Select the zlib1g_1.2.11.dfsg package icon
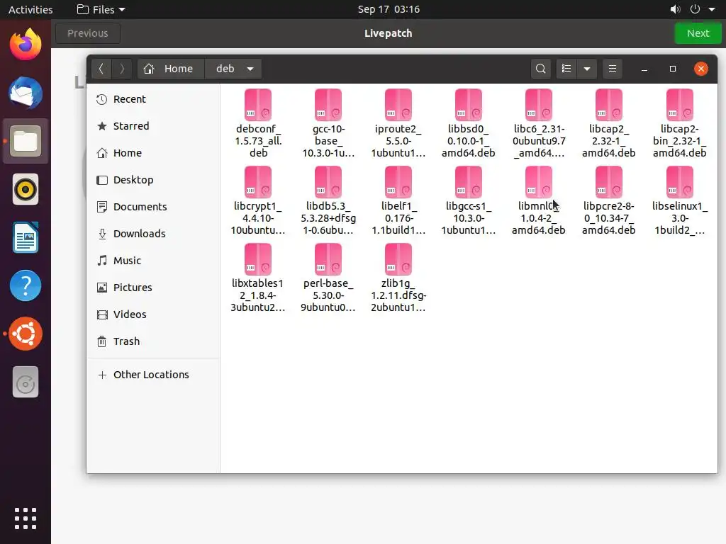 coord(398,259)
